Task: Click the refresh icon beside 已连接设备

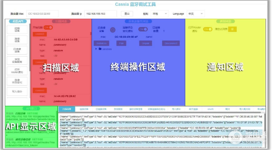Action: pyautogui.click(x=113, y=30)
